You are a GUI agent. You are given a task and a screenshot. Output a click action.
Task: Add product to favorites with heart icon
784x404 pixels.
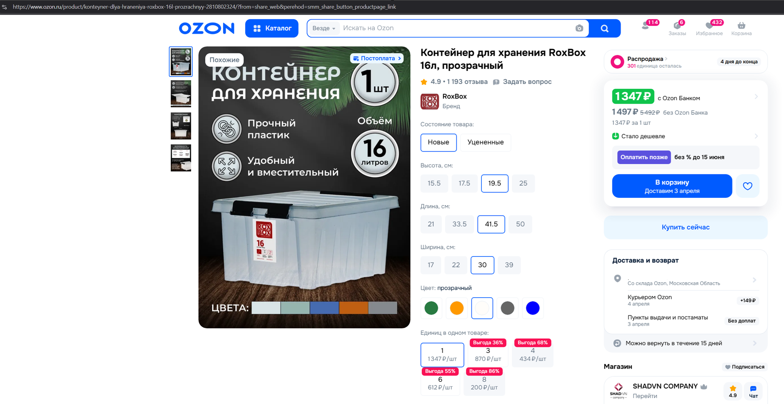point(747,186)
